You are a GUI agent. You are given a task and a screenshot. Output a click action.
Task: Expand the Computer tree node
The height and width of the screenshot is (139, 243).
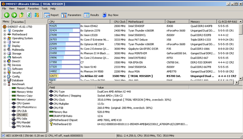coord(5,31)
